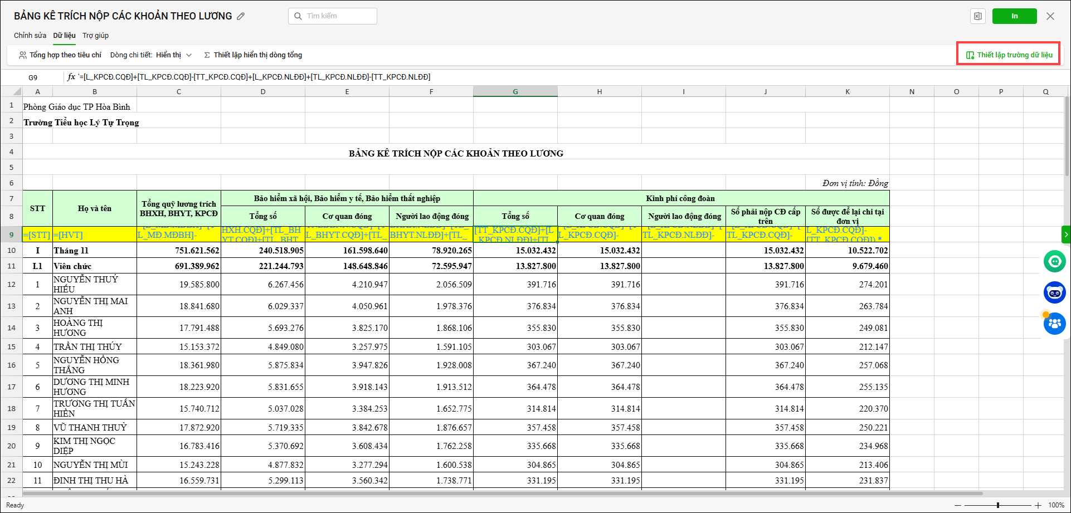
Task: Click the fx formula icon
Action: pyautogui.click(x=71, y=77)
